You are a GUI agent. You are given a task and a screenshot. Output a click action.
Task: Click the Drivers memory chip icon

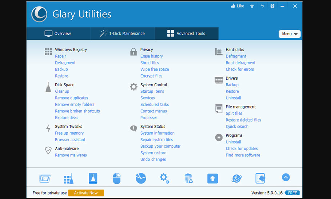pyautogui.click(x=219, y=80)
